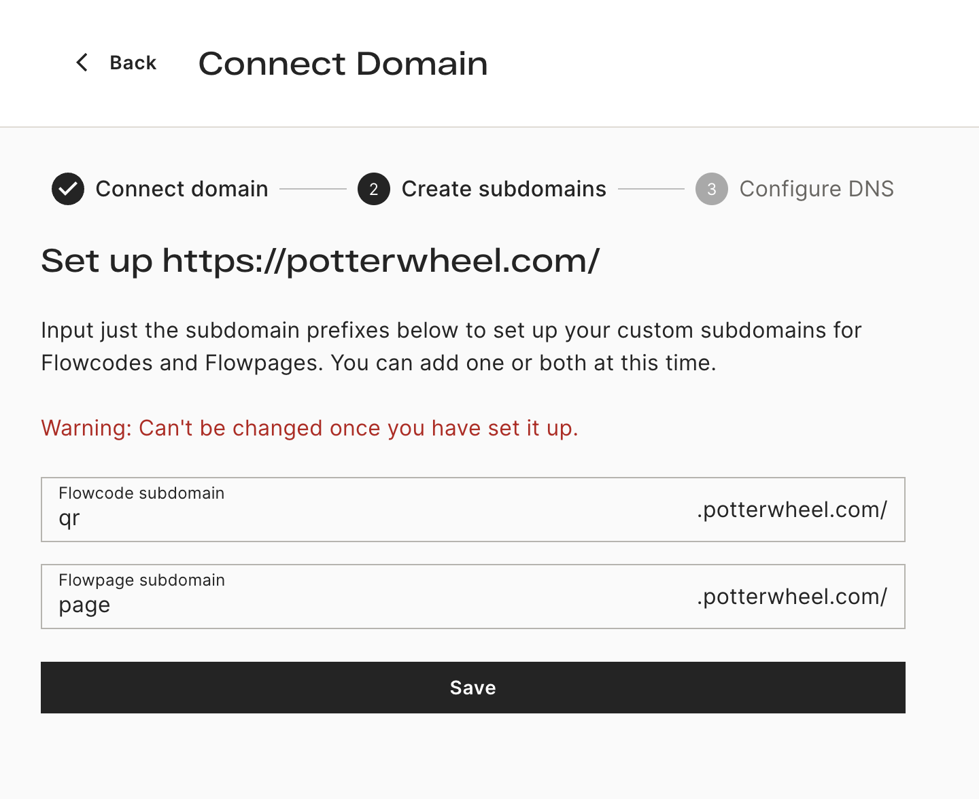979x799 pixels.
Task: Click the .potterwheel.com/ suffix in Flowpage field
Action: click(792, 597)
